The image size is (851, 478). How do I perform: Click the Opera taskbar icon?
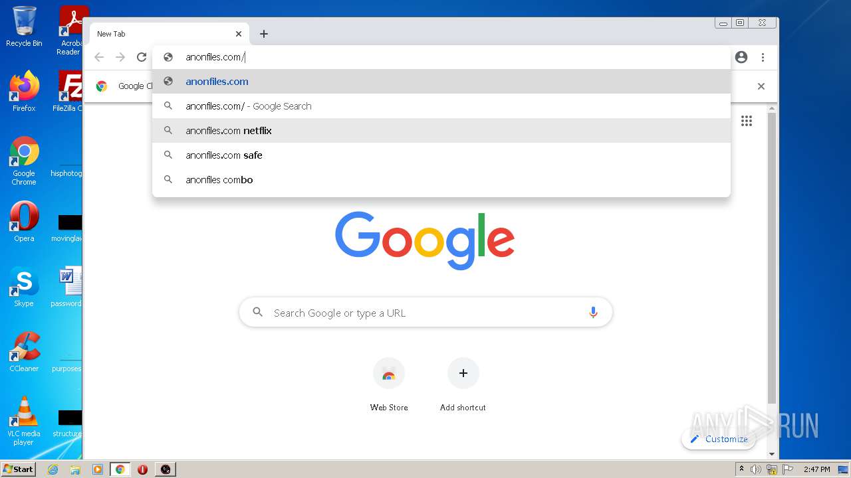pos(142,469)
